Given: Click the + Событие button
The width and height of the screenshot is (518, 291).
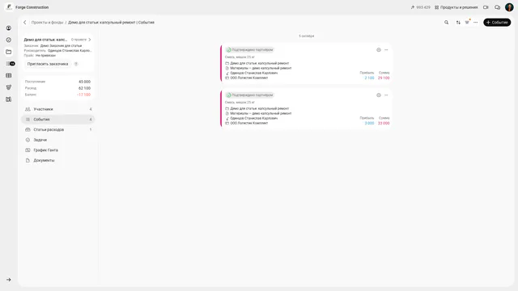Looking at the screenshot, I should pyautogui.click(x=497, y=23).
